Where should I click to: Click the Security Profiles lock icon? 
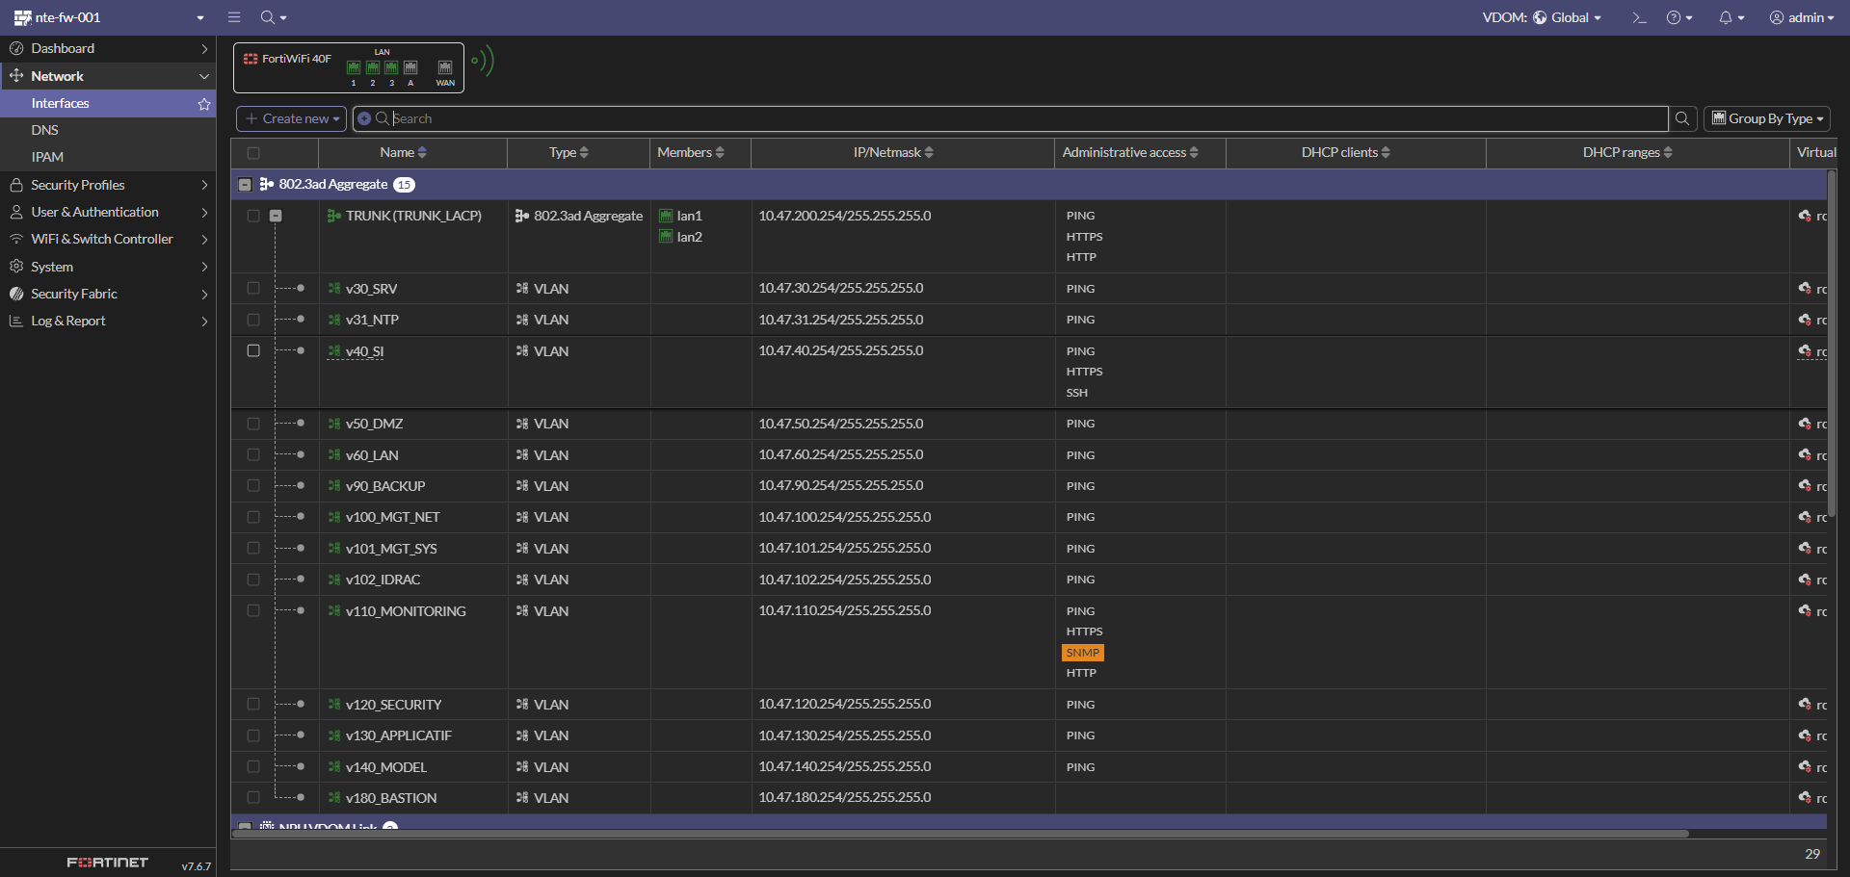(16, 185)
